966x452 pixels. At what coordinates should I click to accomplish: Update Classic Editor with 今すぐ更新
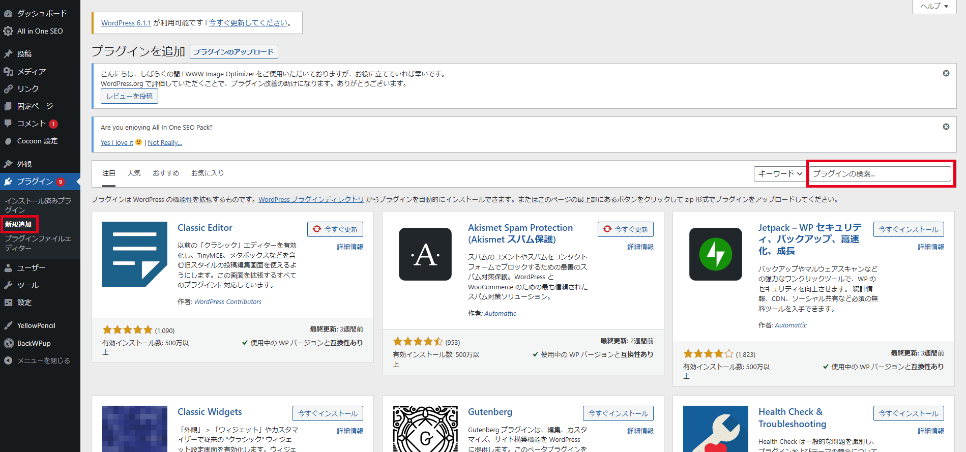tap(335, 229)
